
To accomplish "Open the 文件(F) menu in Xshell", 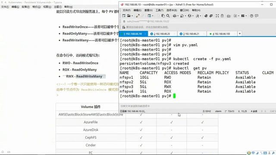I will click(126, 10).
